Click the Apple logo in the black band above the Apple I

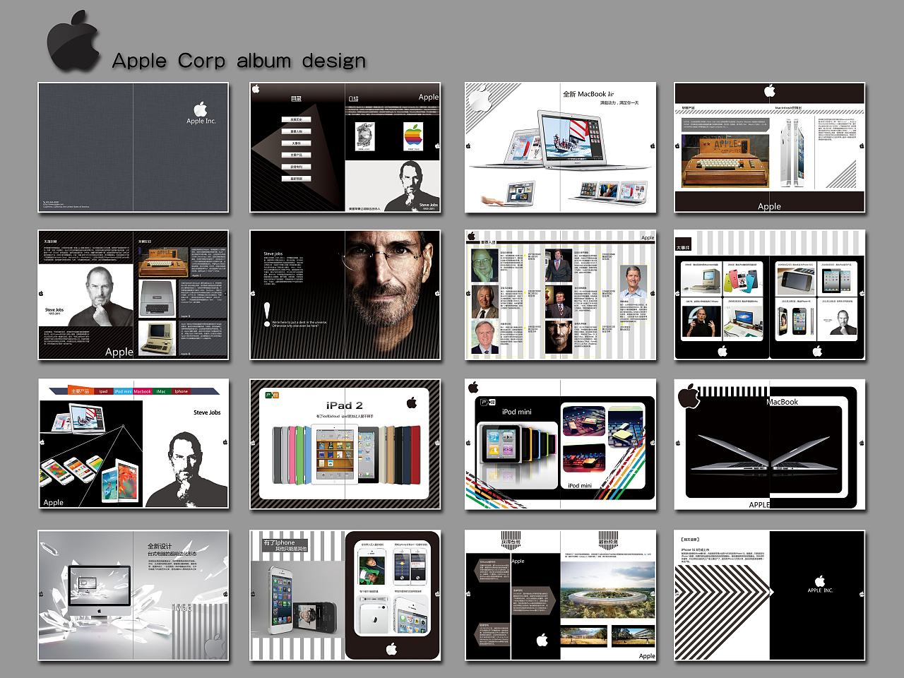[x=769, y=90]
